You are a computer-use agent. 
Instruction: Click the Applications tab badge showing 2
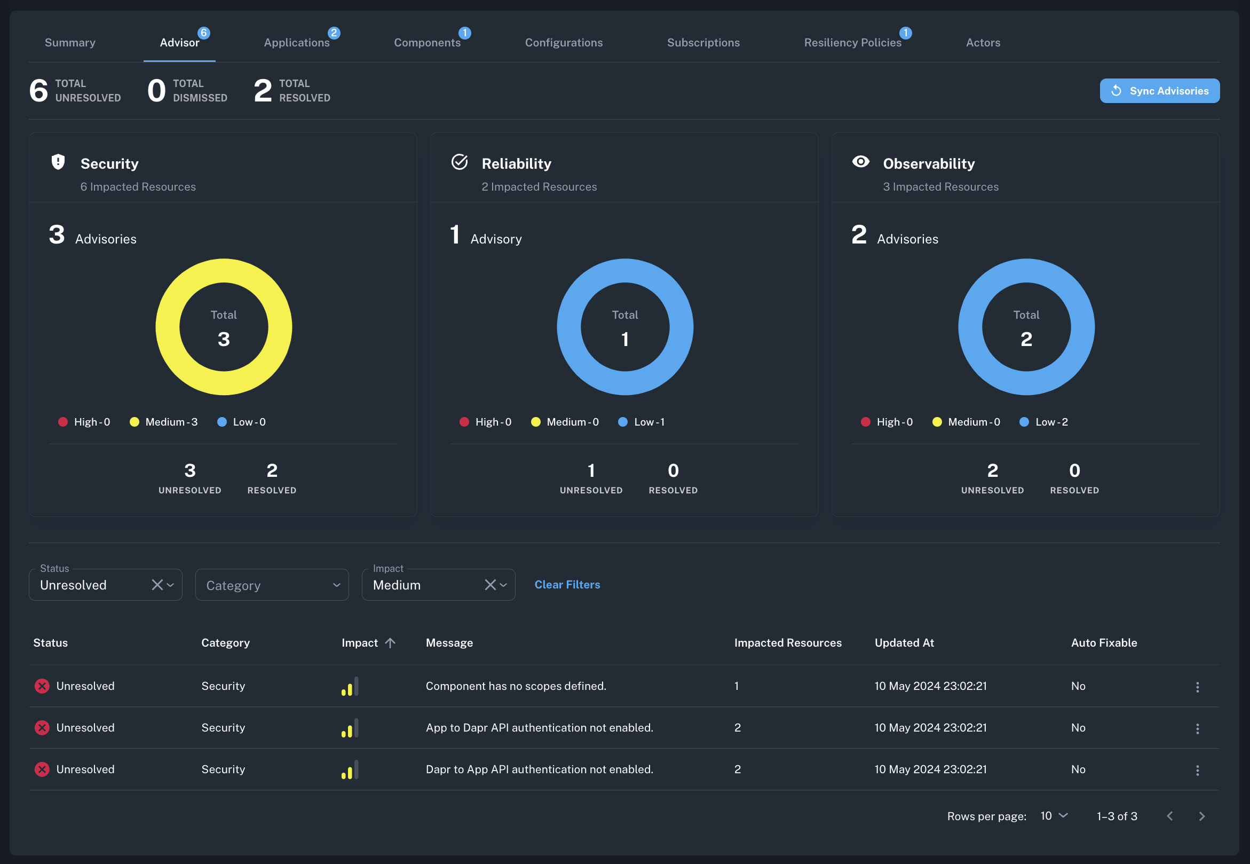[334, 33]
